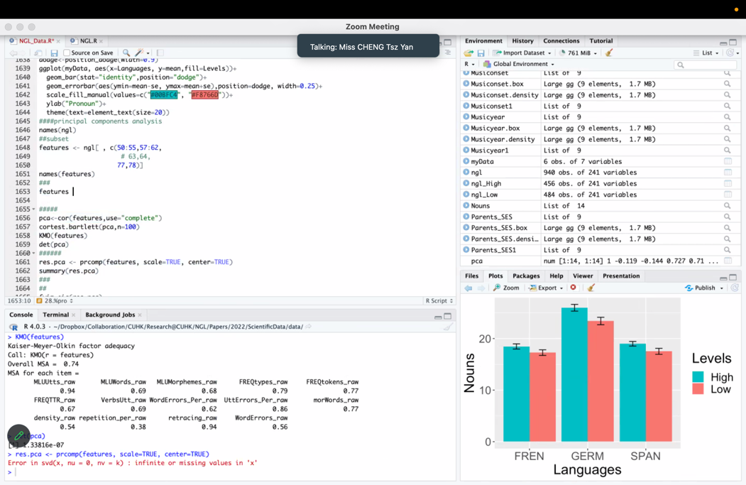This screenshot has height=485, width=746.
Task: Expand the ngl_Low object blue arrow
Action: 466,195
